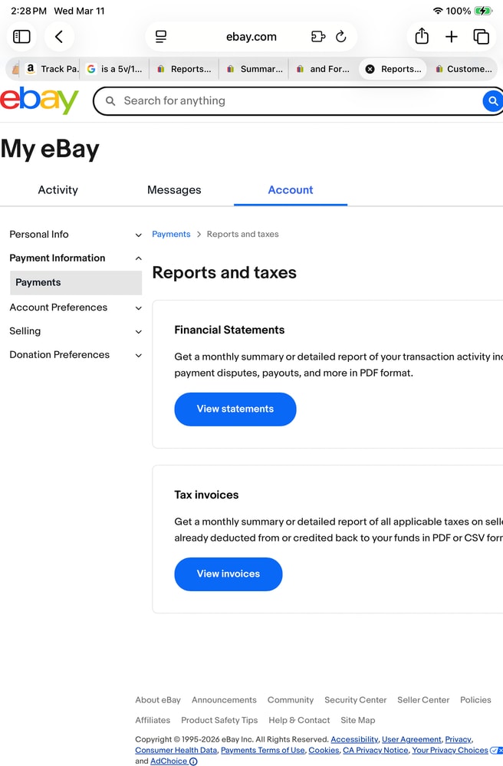Open User Agreement link
Viewport: 503px width, 766px height.
[411, 739]
